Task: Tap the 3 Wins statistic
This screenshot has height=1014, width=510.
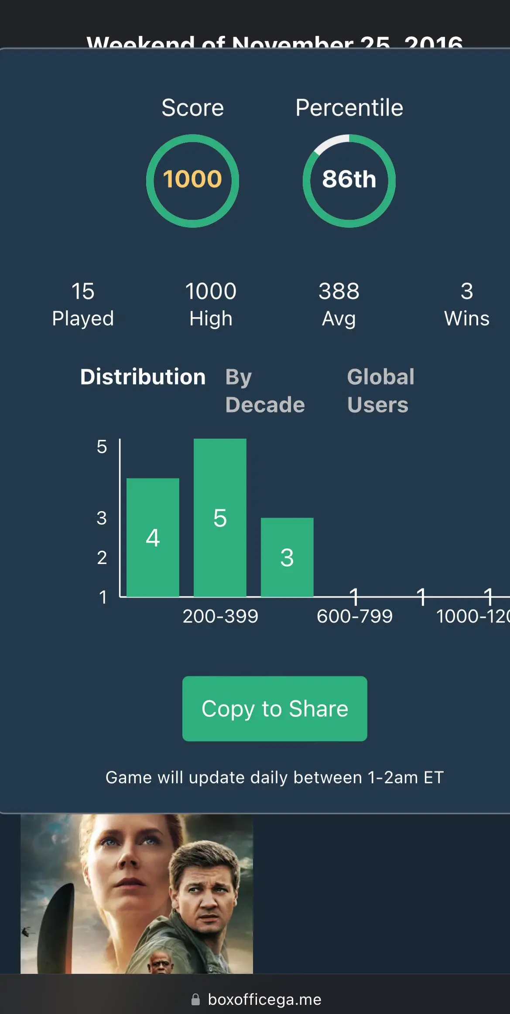Action: tap(466, 305)
